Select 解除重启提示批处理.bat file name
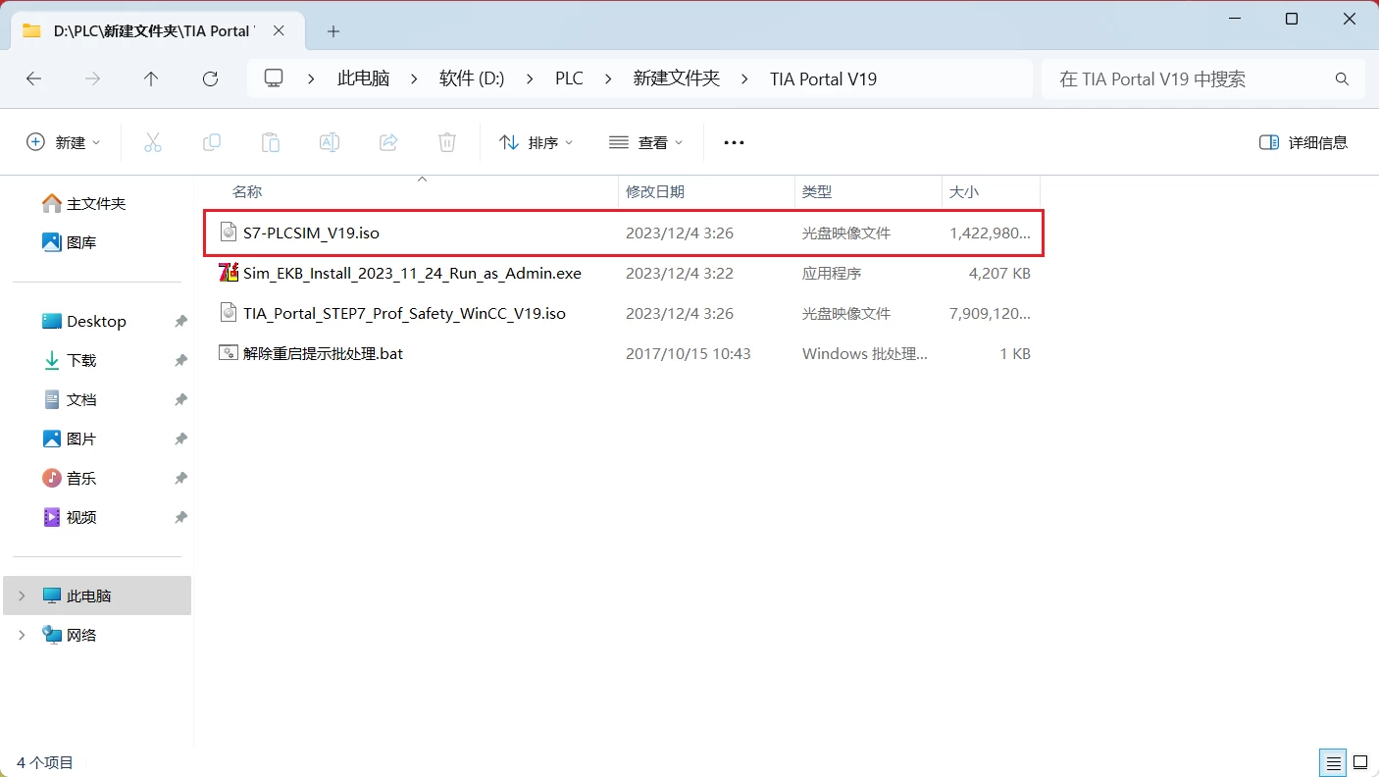This screenshot has height=777, width=1379. (323, 353)
